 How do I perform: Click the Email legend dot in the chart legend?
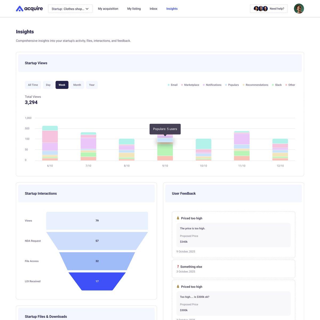(x=168, y=84)
